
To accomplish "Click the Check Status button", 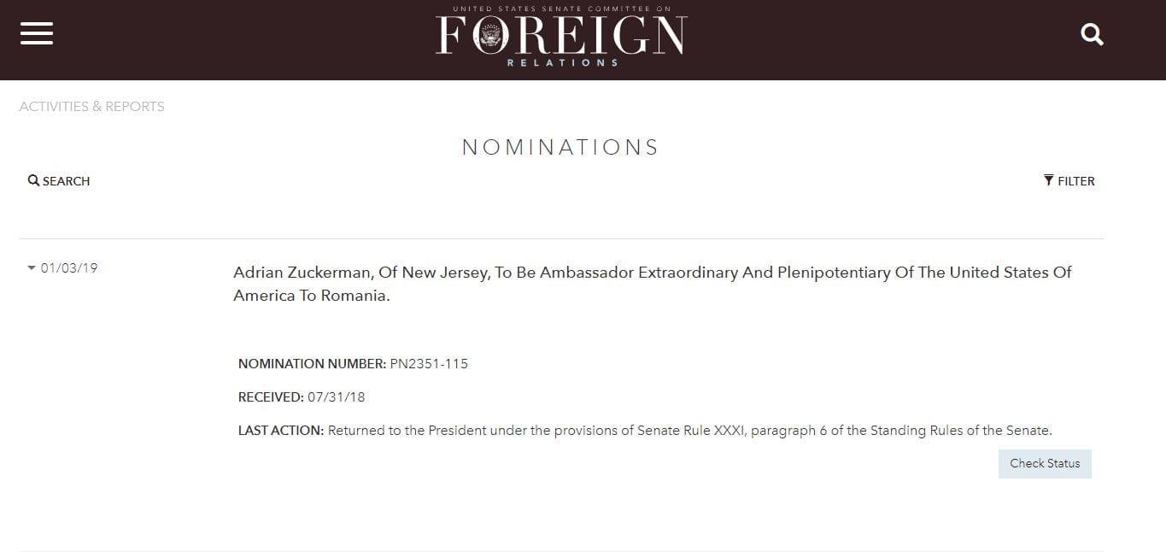I will pyautogui.click(x=1045, y=463).
